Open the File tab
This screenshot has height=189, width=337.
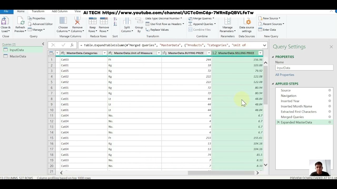(6, 11)
